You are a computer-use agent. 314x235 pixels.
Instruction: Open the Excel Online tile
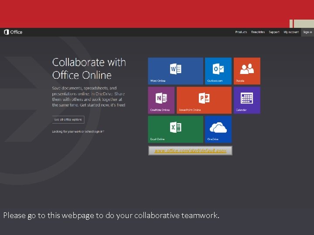pos(175,129)
